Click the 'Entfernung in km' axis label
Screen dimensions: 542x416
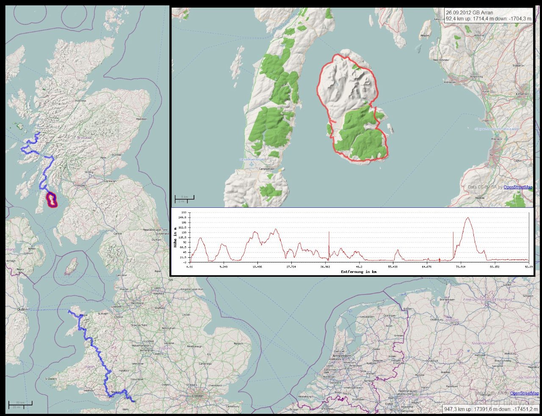pyautogui.click(x=359, y=272)
